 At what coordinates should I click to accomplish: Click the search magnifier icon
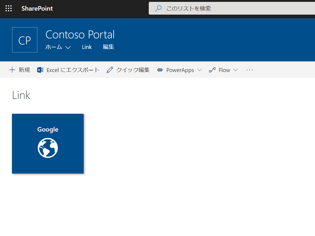158,9
